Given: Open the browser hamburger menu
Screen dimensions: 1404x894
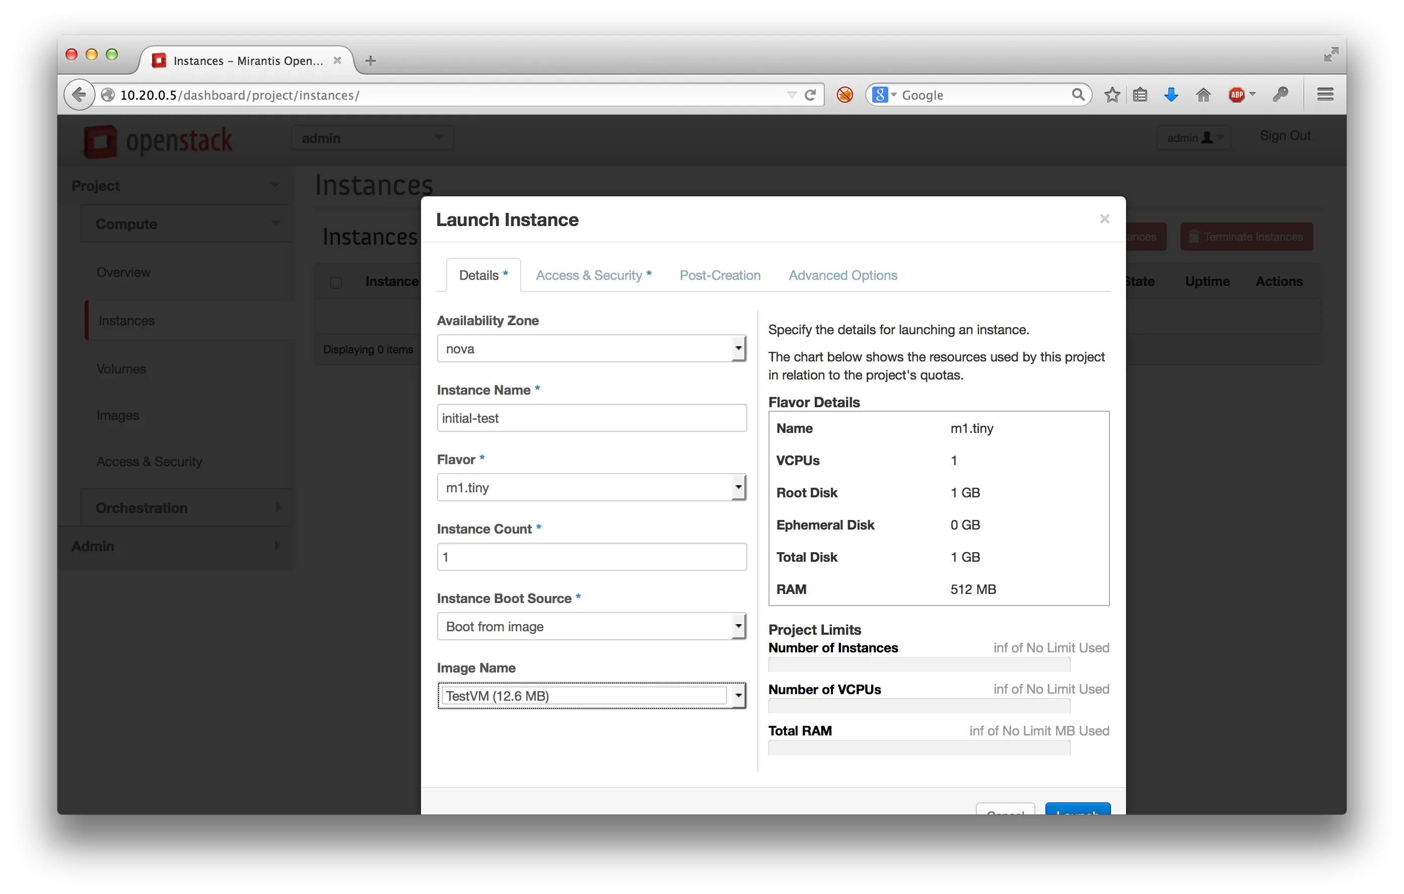Looking at the screenshot, I should click(x=1325, y=95).
